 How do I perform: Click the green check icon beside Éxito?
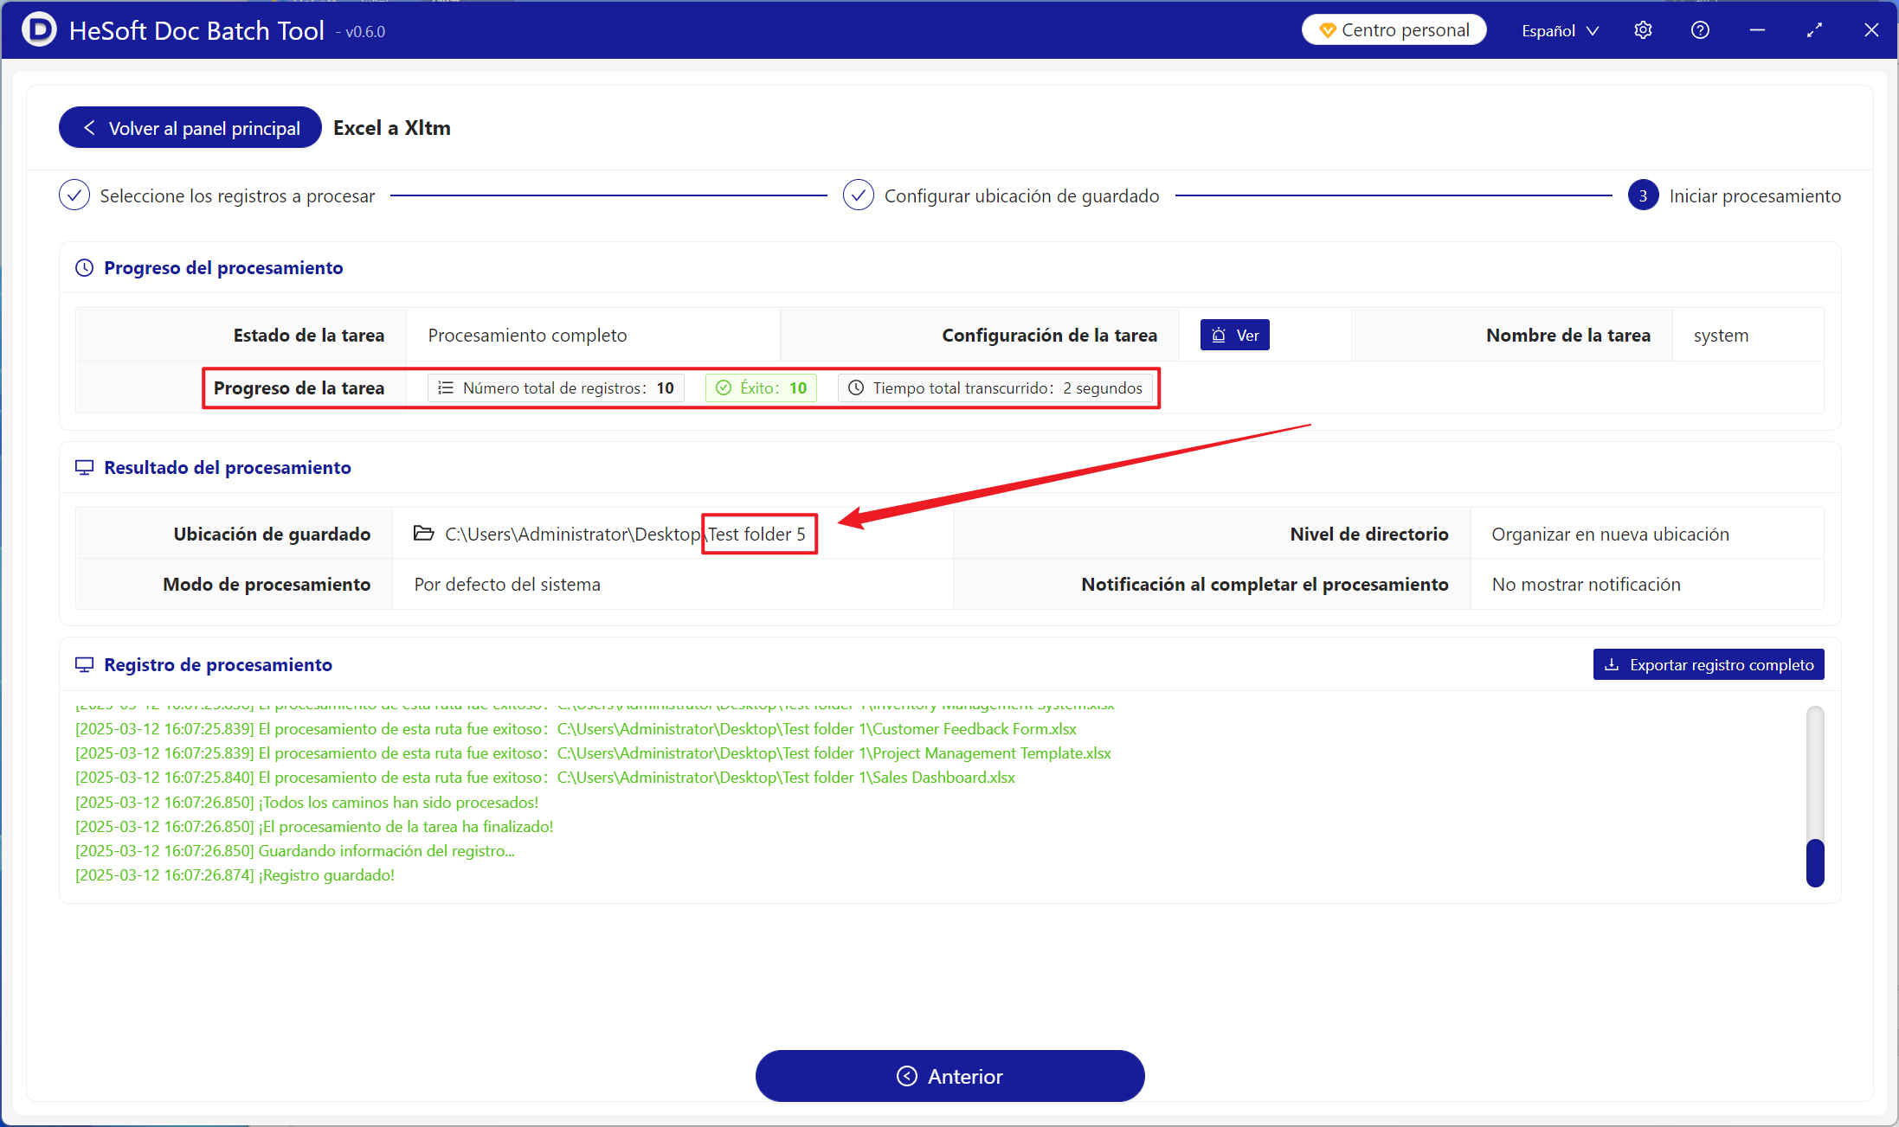724,387
